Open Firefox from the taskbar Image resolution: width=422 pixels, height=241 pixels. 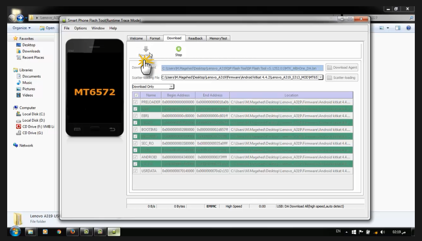click(x=73, y=231)
